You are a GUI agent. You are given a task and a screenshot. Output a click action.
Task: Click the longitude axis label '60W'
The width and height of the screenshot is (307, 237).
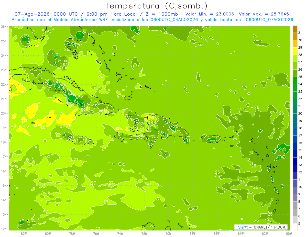point(289,233)
